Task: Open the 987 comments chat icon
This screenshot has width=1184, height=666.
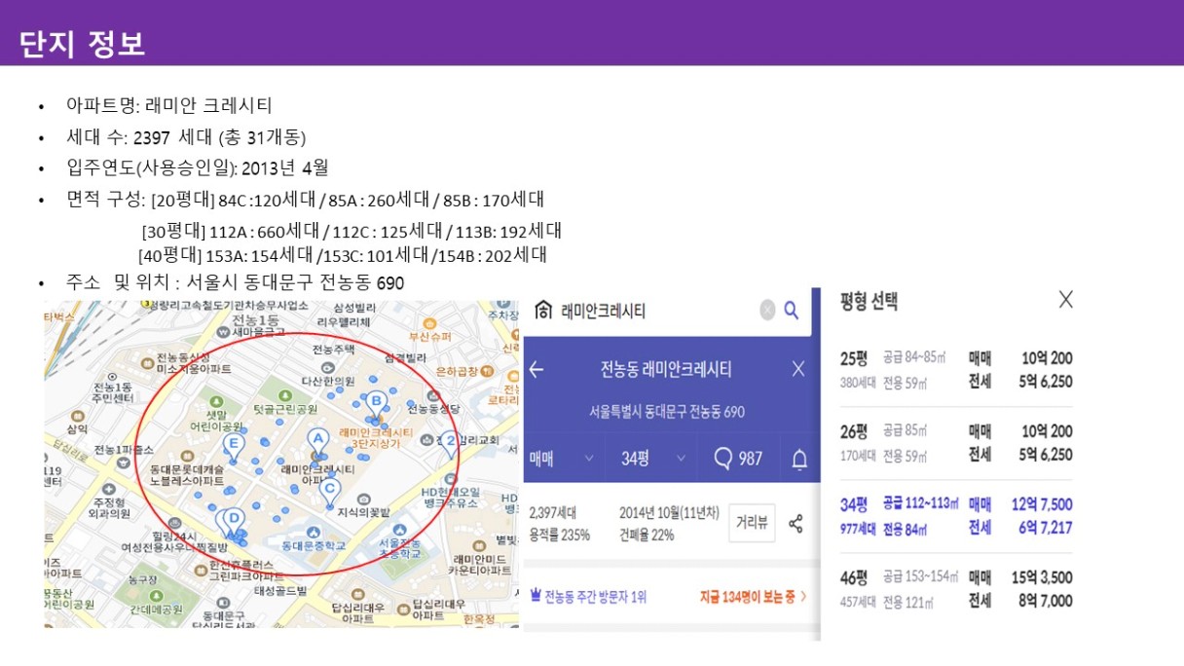Action: [x=722, y=458]
